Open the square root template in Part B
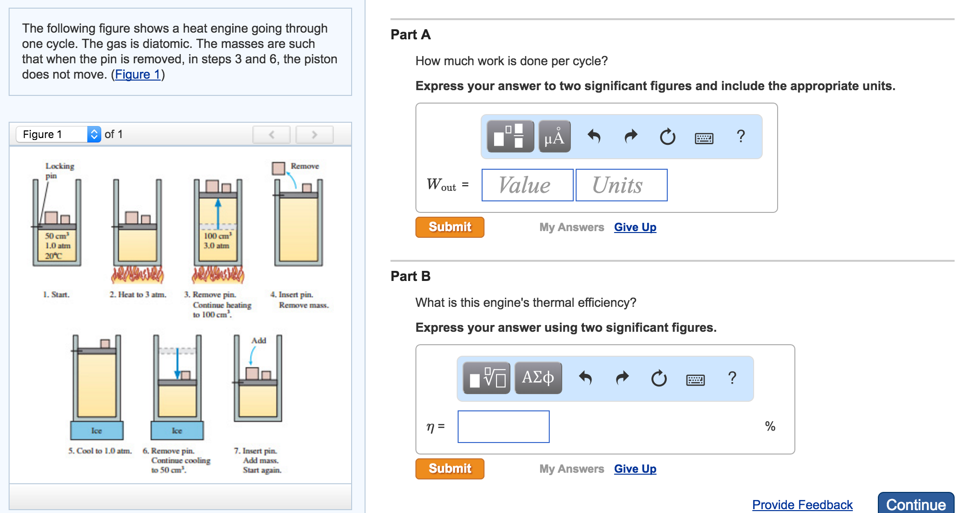The width and height of the screenshot is (969, 513). click(x=485, y=378)
